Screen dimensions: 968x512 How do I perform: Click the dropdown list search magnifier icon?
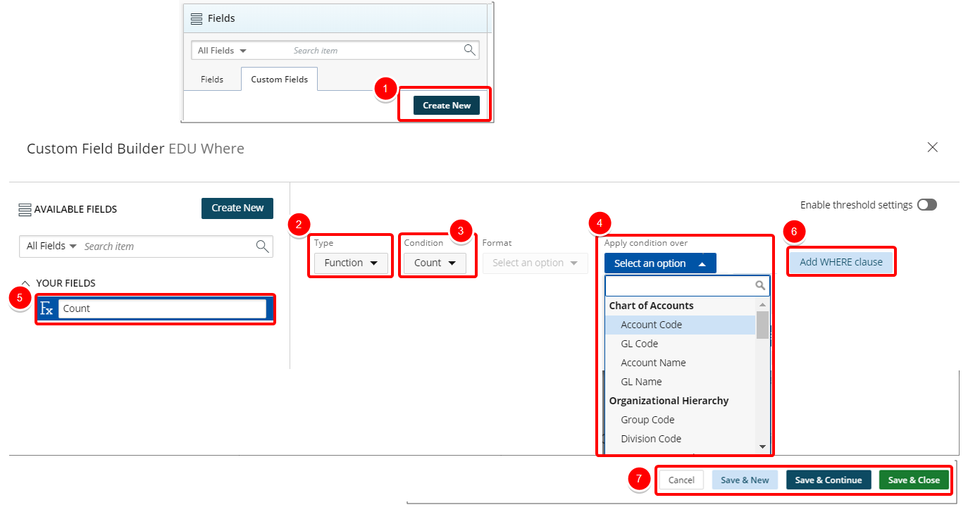tap(760, 285)
